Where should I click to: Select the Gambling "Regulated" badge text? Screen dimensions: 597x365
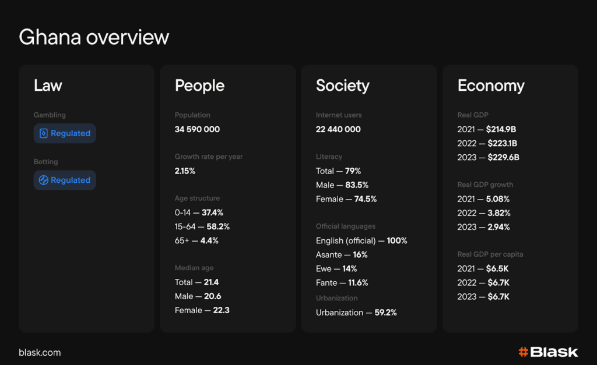71,133
